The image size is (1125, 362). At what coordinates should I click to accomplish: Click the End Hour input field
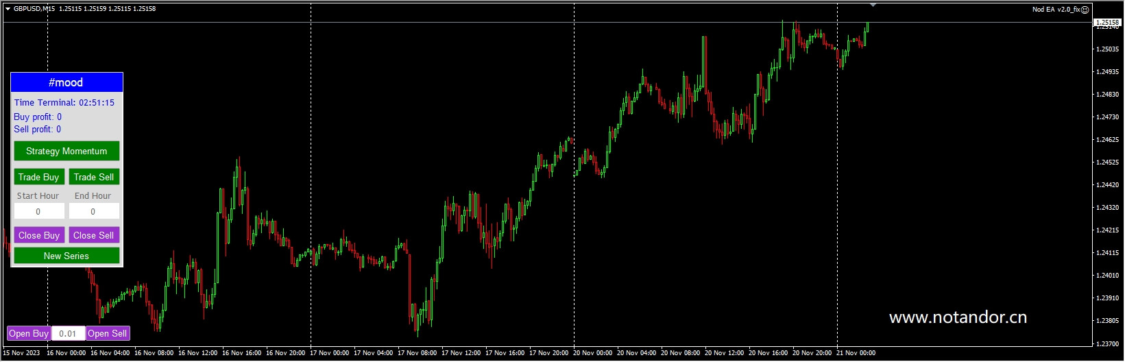click(x=94, y=212)
